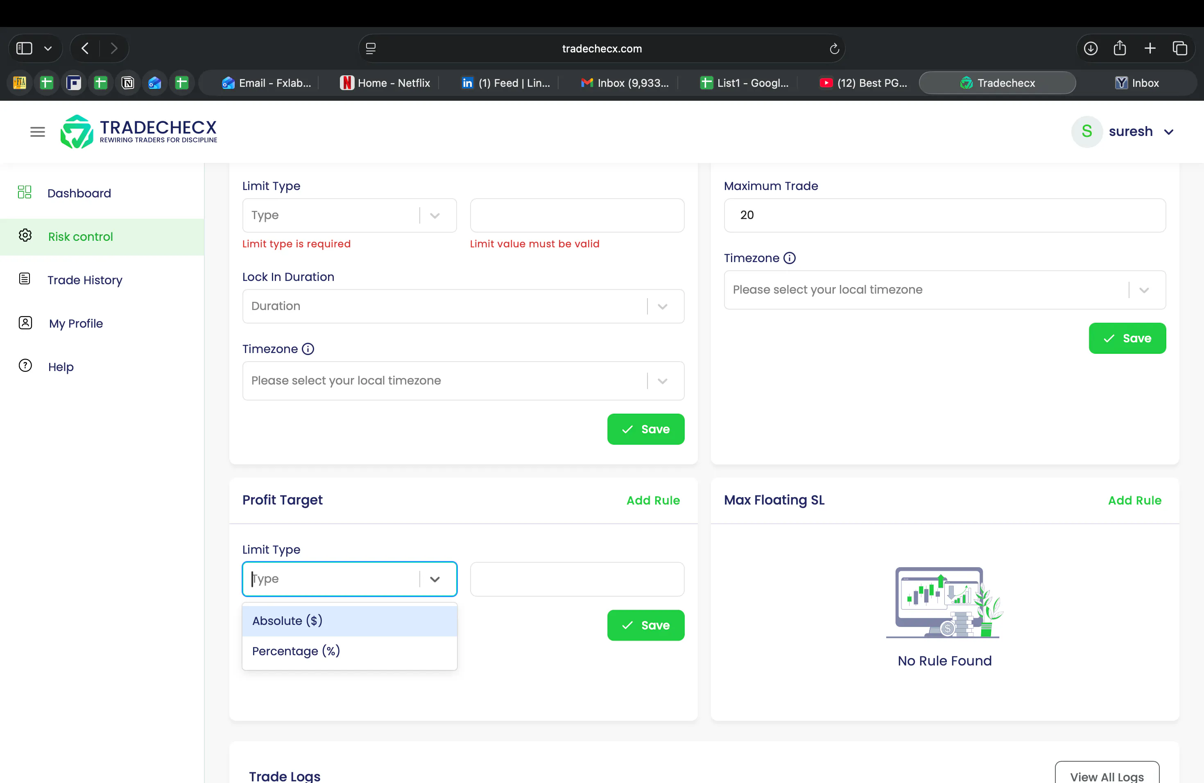Screen dimensions: 1204x783
Task: Click info icon beside right Timezone label
Action: pos(790,258)
